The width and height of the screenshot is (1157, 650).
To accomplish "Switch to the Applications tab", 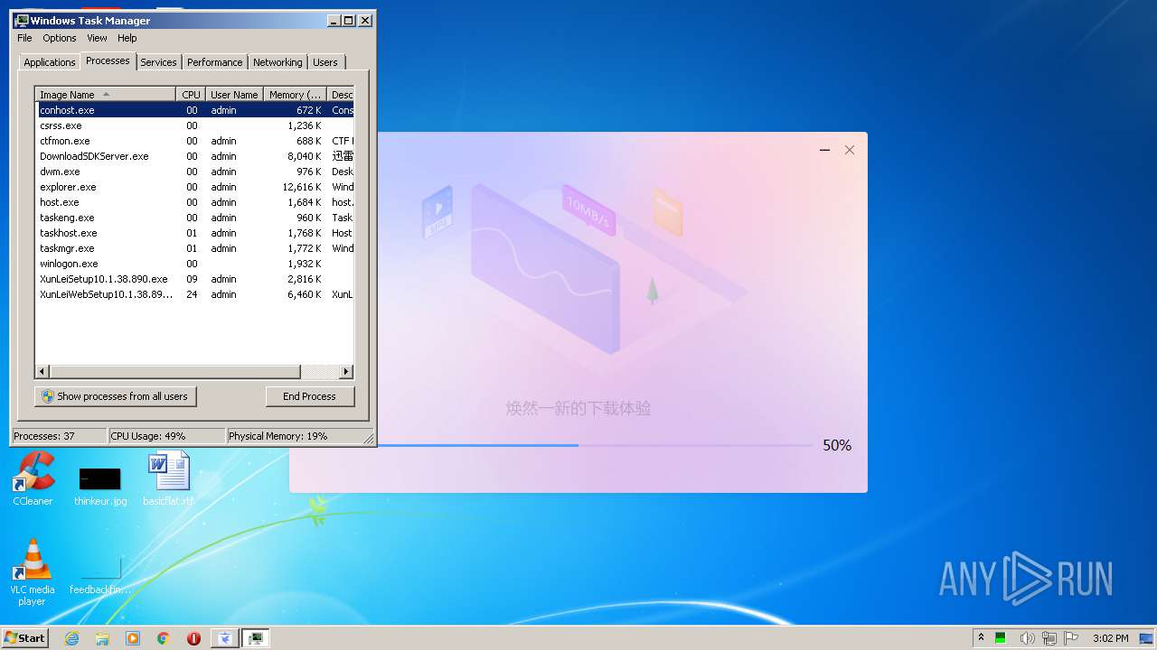I will (x=50, y=62).
